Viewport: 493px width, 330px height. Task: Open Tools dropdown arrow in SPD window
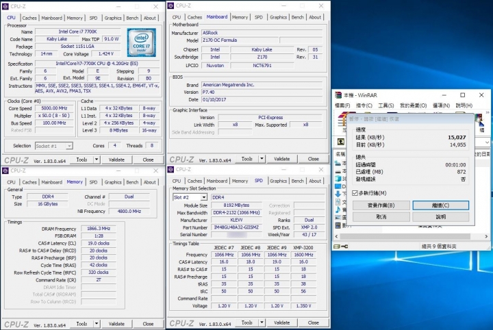262,322
